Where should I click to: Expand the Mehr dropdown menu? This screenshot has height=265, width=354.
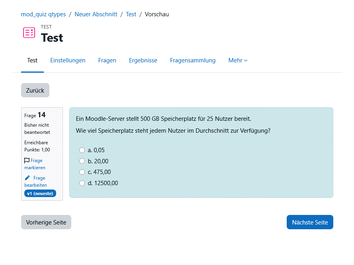pos(238,60)
